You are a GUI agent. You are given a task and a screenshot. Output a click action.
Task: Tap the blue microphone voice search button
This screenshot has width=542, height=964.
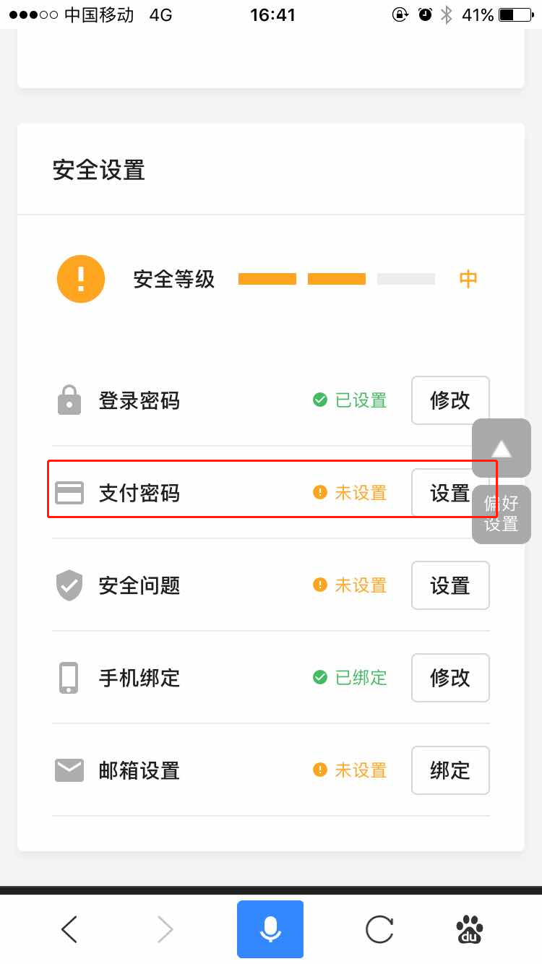(x=270, y=929)
